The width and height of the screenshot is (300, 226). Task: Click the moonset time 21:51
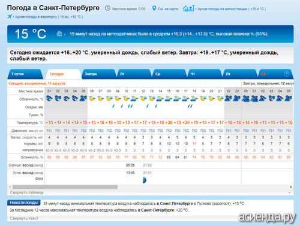pyautogui.click(x=148, y=173)
